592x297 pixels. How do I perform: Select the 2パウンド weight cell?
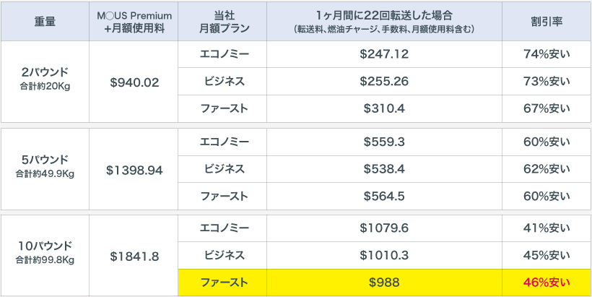tap(45, 80)
